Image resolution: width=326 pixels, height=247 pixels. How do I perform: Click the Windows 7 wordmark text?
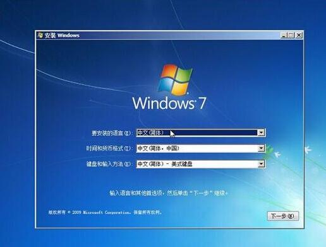tap(169, 103)
